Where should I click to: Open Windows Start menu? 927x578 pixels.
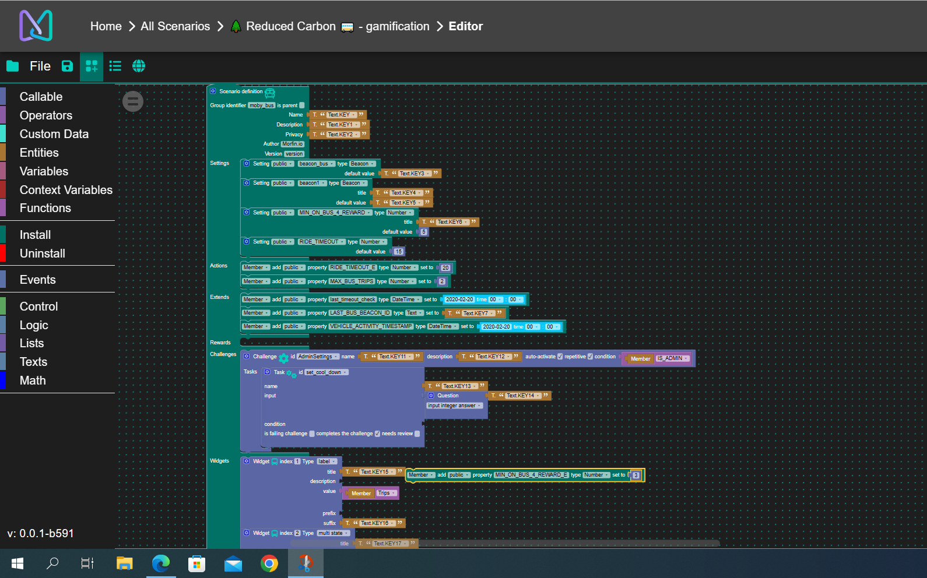(17, 563)
